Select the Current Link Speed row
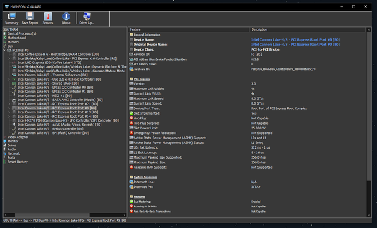The width and height of the screenshot is (377, 228). tap(247, 103)
